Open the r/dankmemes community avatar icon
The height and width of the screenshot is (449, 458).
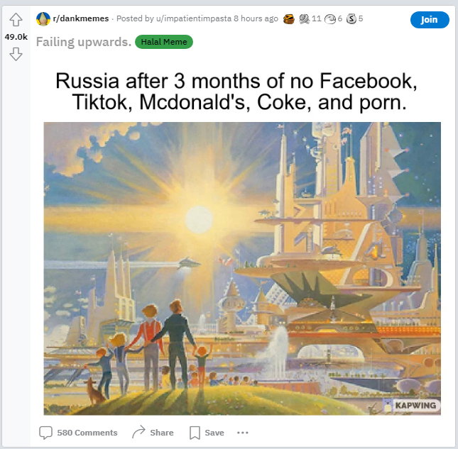[x=43, y=19]
